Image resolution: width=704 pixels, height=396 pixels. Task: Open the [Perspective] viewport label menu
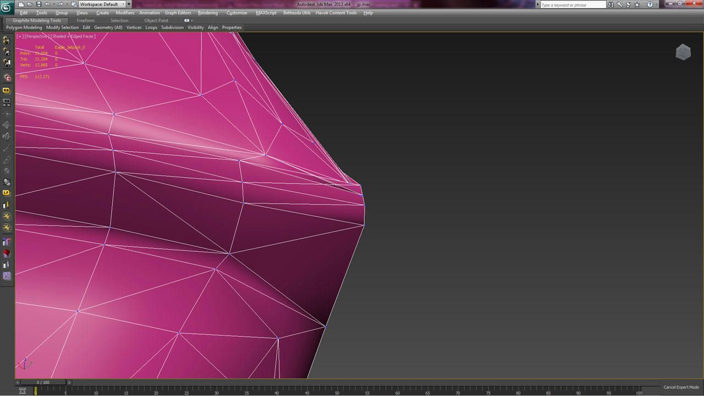point(37,36)
